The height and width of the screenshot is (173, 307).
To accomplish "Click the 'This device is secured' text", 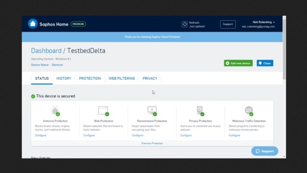I will pos(56,96).
